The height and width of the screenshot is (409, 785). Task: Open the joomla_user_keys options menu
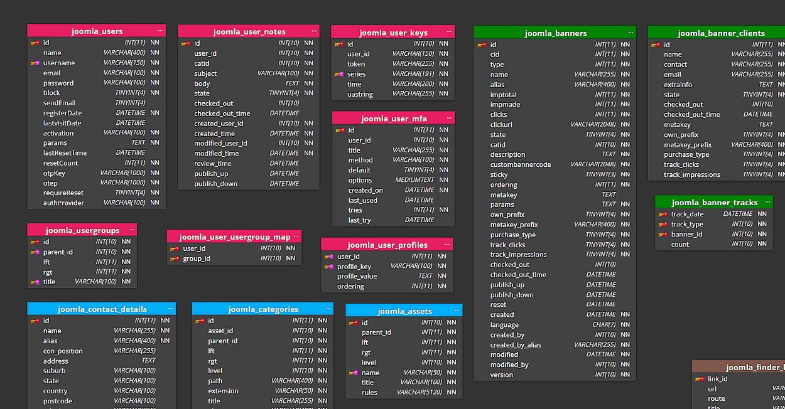point(449,32)
